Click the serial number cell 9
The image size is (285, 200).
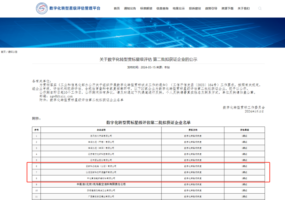(36, 184)
